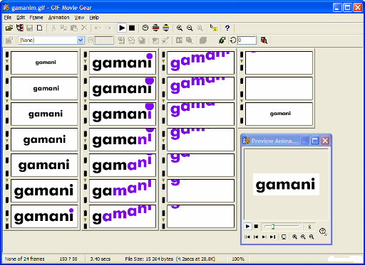Click the 'None of 24 frames' status text
365x265 pixels.
tap(25, 259)
